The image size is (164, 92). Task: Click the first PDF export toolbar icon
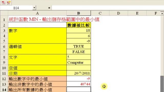[x=3, y=3]
